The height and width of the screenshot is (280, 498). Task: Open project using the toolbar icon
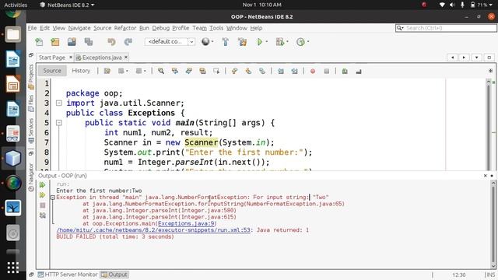click(x=72, y=42)
